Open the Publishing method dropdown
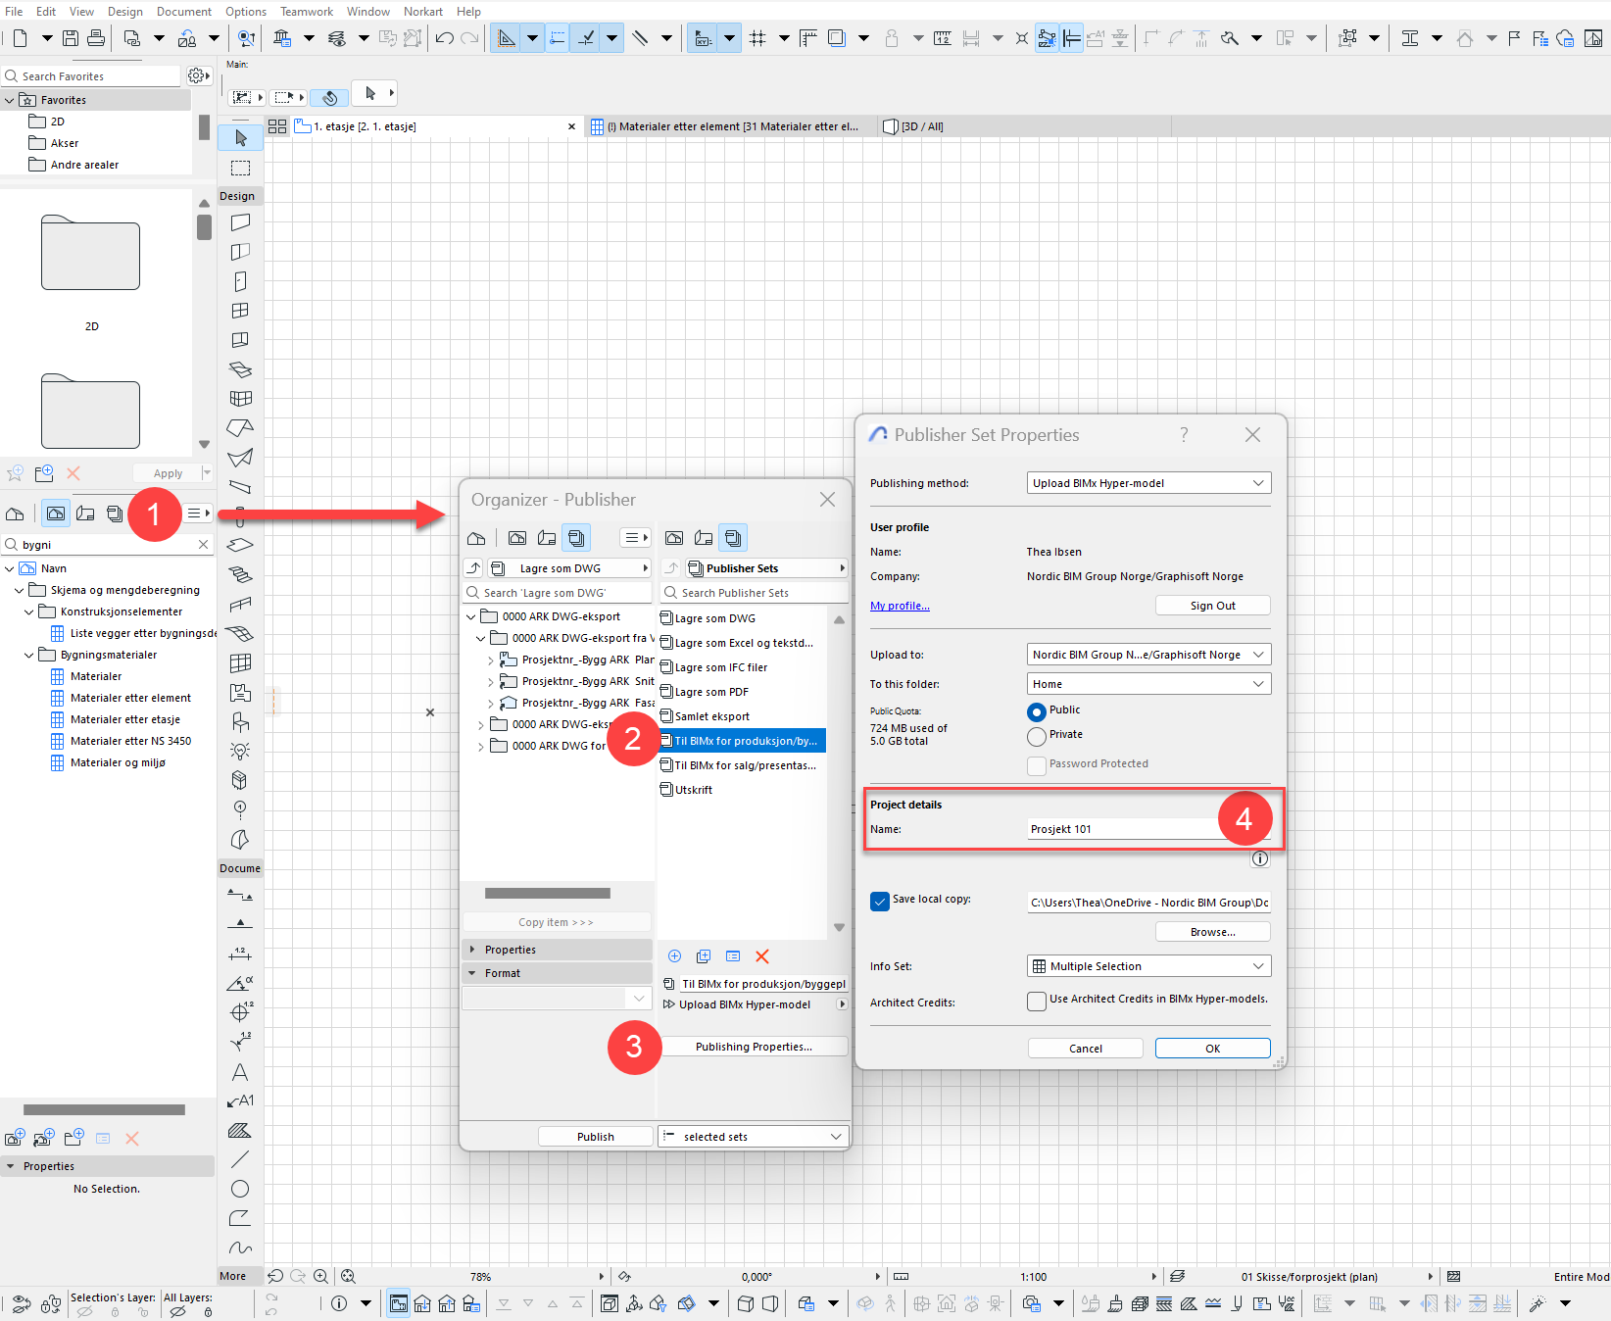1611x1321 pixels. 1148,483
